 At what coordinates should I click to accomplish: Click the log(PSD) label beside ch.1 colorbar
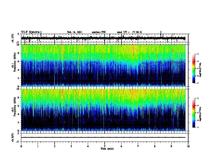(200, 70)
